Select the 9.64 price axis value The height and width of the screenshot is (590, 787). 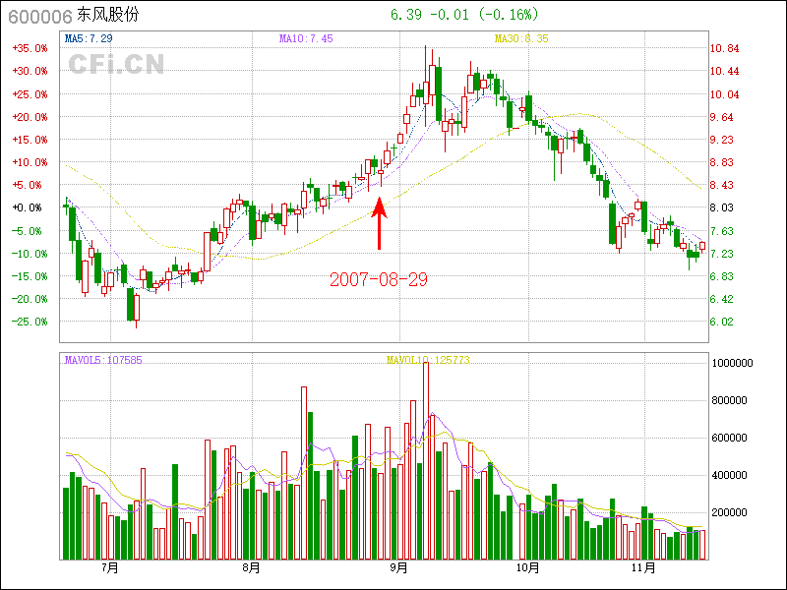click(721, 117)
